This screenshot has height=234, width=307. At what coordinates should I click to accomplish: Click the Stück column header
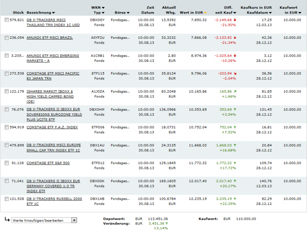click(x=18, y=13)
